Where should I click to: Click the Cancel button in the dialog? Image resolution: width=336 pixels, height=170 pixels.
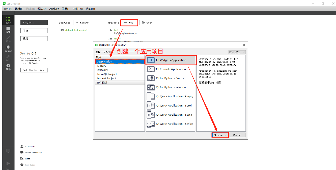point(237,135)
